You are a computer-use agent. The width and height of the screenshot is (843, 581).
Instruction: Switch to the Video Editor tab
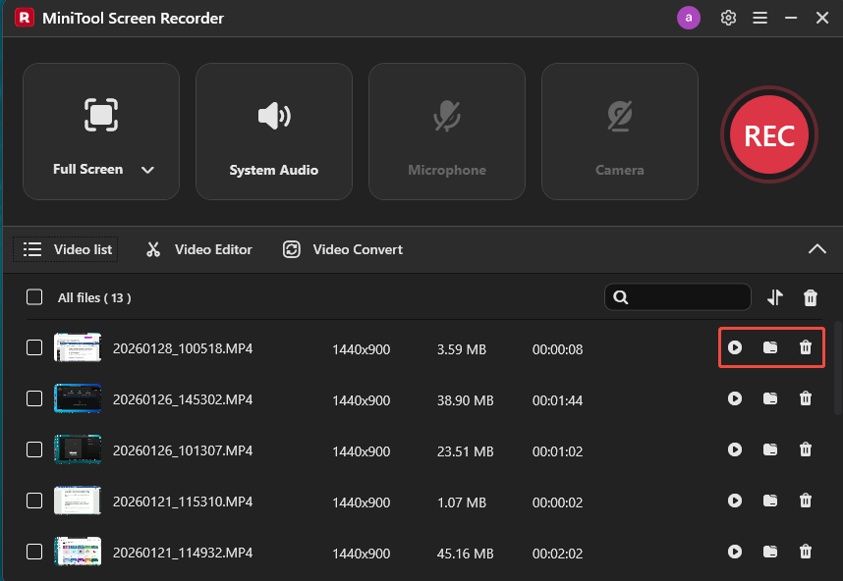(x=198, y=249)
